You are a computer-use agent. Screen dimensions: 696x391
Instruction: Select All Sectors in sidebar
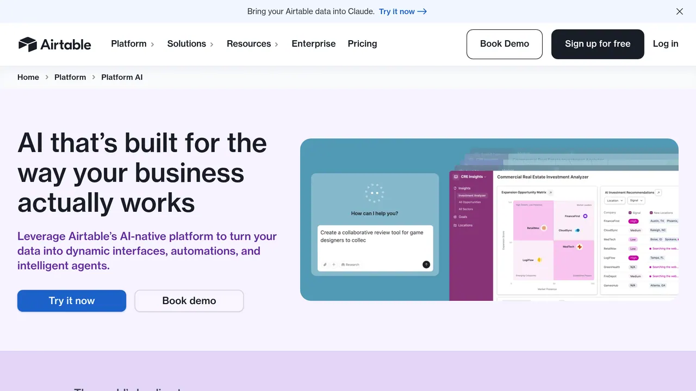[x=466, y=209]
